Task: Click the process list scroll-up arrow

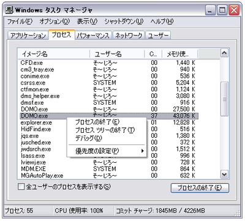Action: [224, 53]
